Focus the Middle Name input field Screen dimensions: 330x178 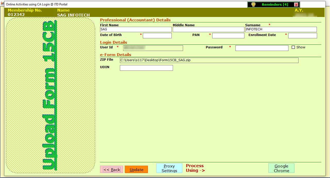[208, 30]
